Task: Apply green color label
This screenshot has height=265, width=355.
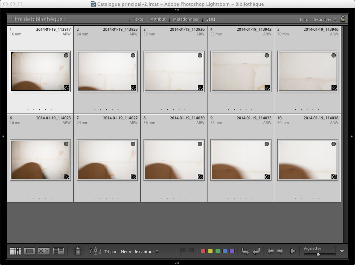Action: pyautogui.click(x=218, y=251)
